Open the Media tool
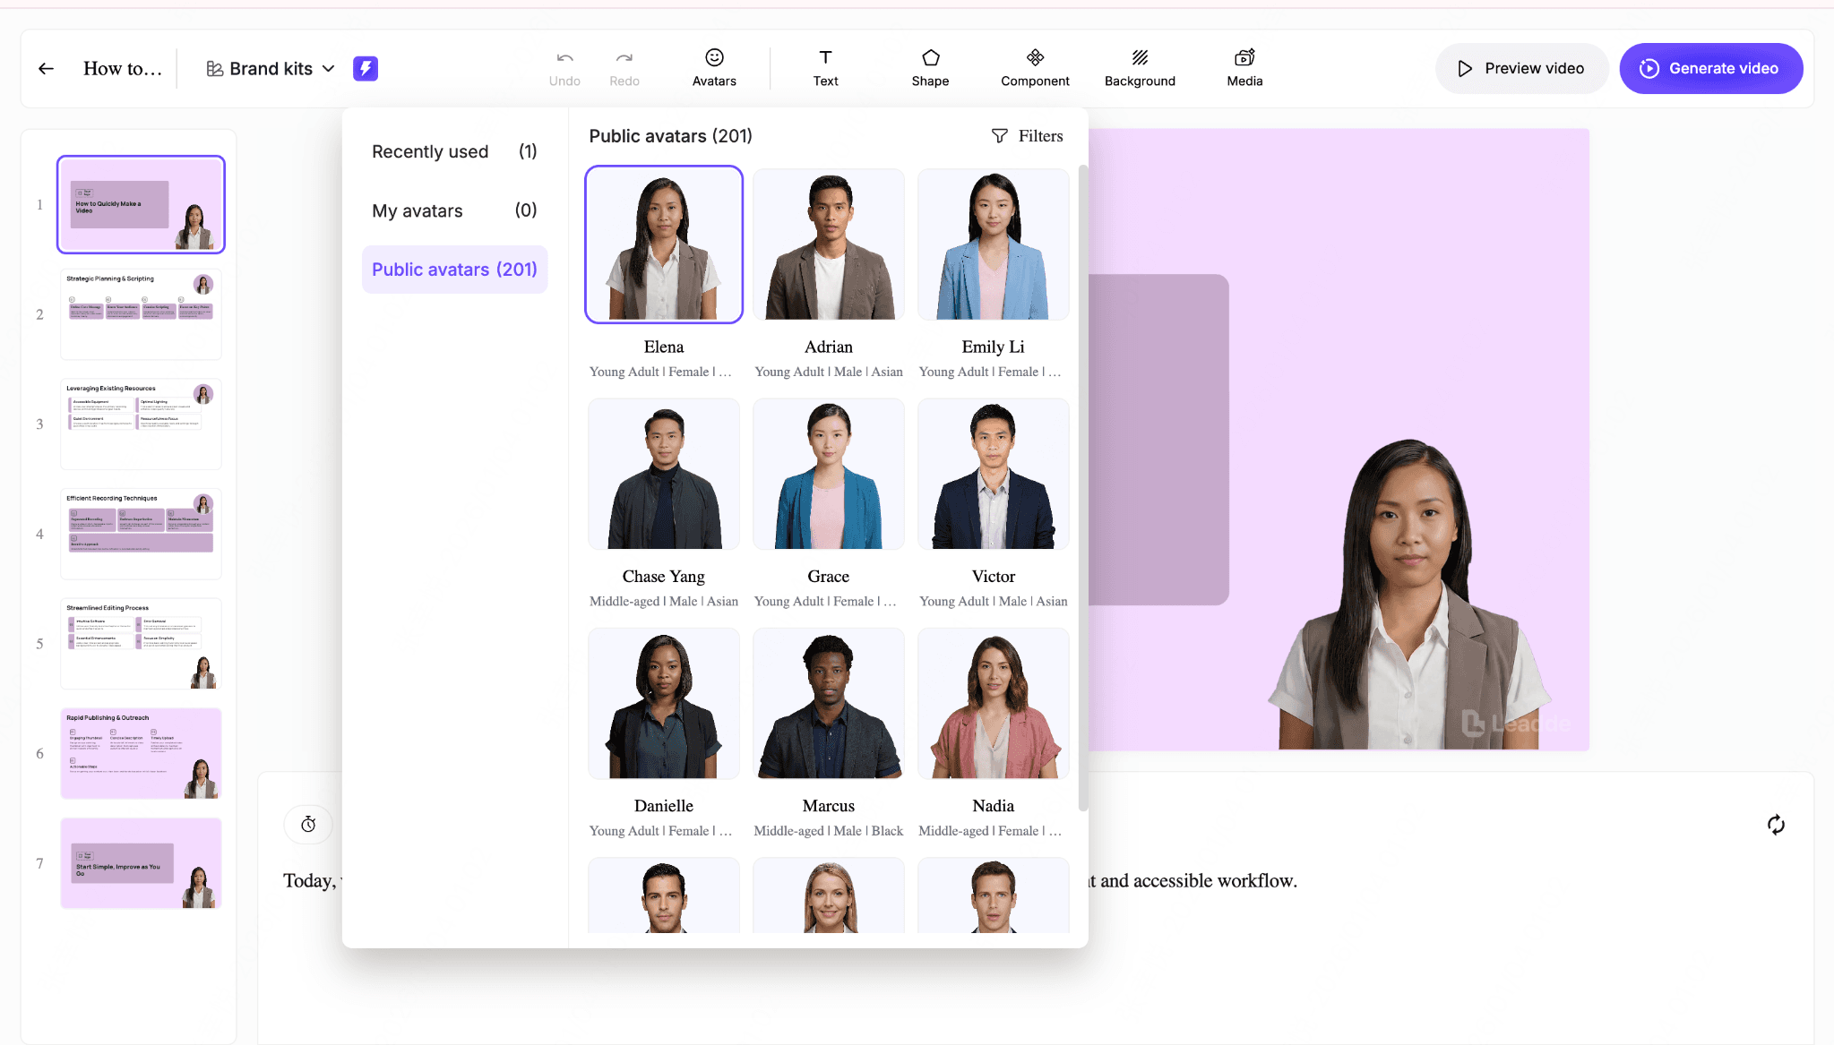Screen dimensions: 1834x1045 [1244, 68]
